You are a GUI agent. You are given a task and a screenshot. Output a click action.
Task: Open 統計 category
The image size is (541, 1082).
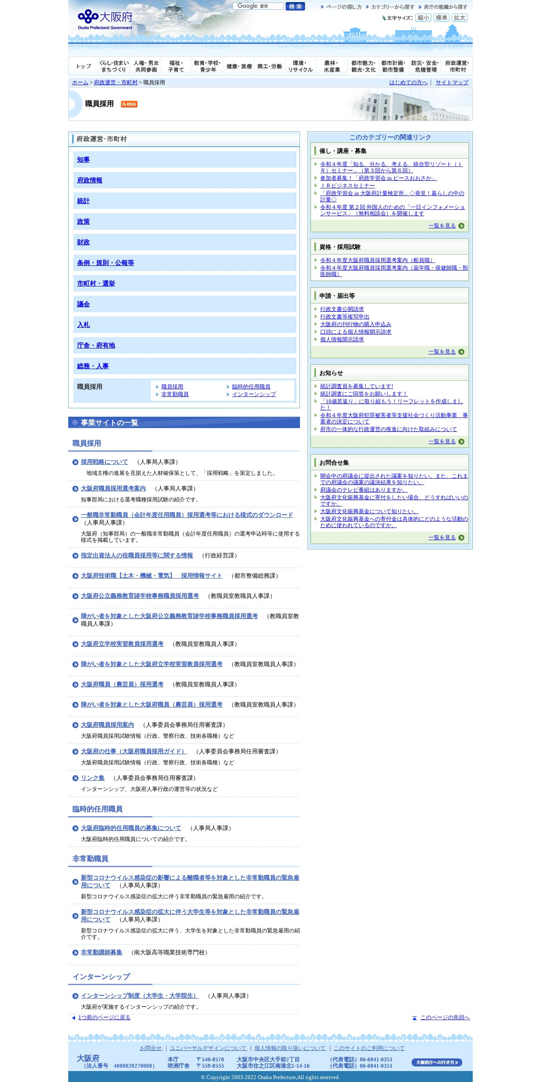click(x=83, y=201)
